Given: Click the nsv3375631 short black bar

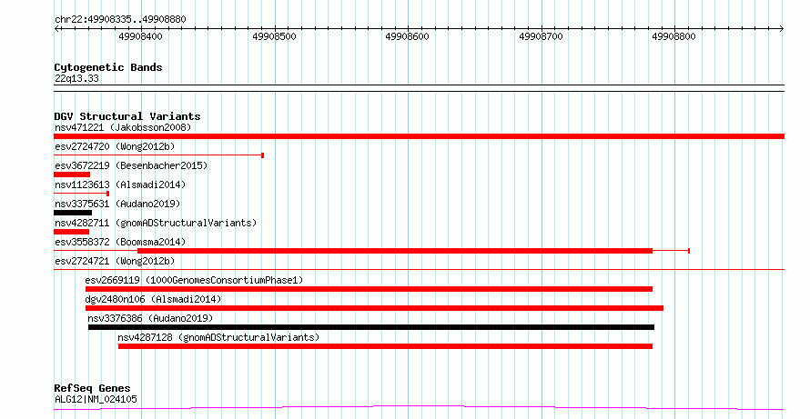Looking at the screenshot, I should (73, 213).
